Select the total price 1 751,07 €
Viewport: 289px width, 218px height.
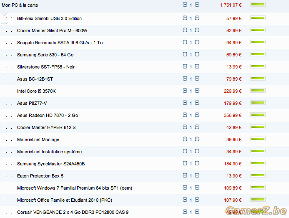click(x=231, y=5)
